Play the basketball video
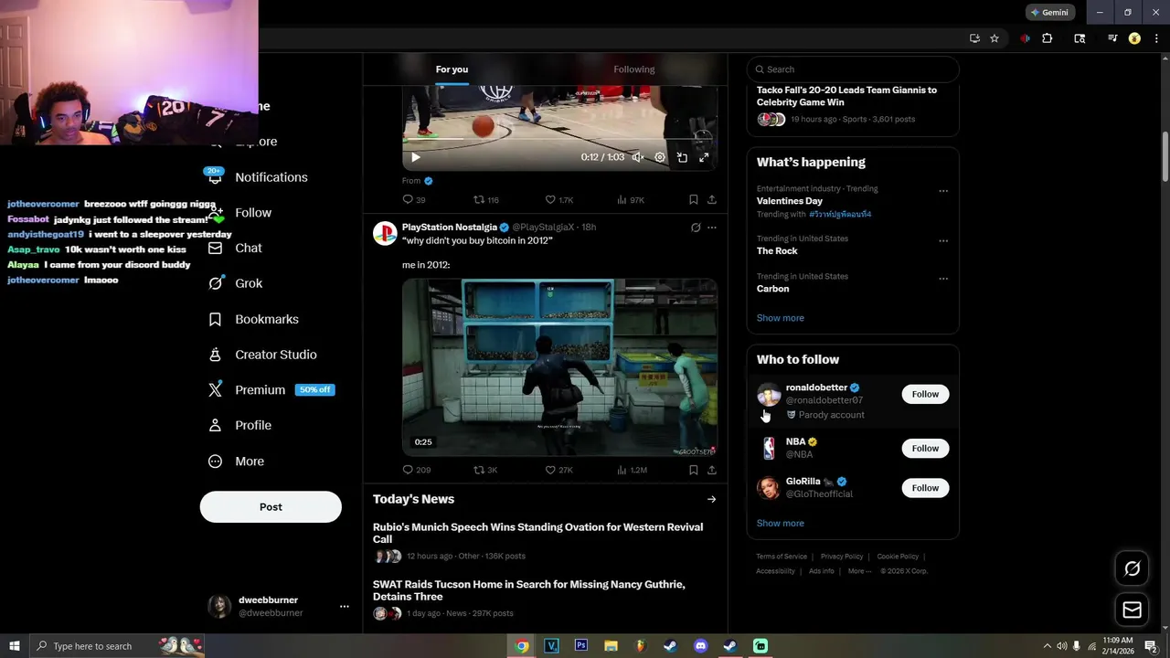 click(x=416, y=157)
